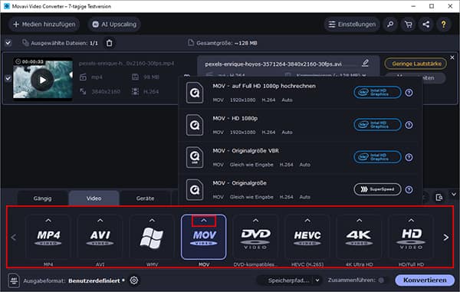
Task: Open info icon for MOV HD 1080p preset
Action: click(x=409, y=125)
